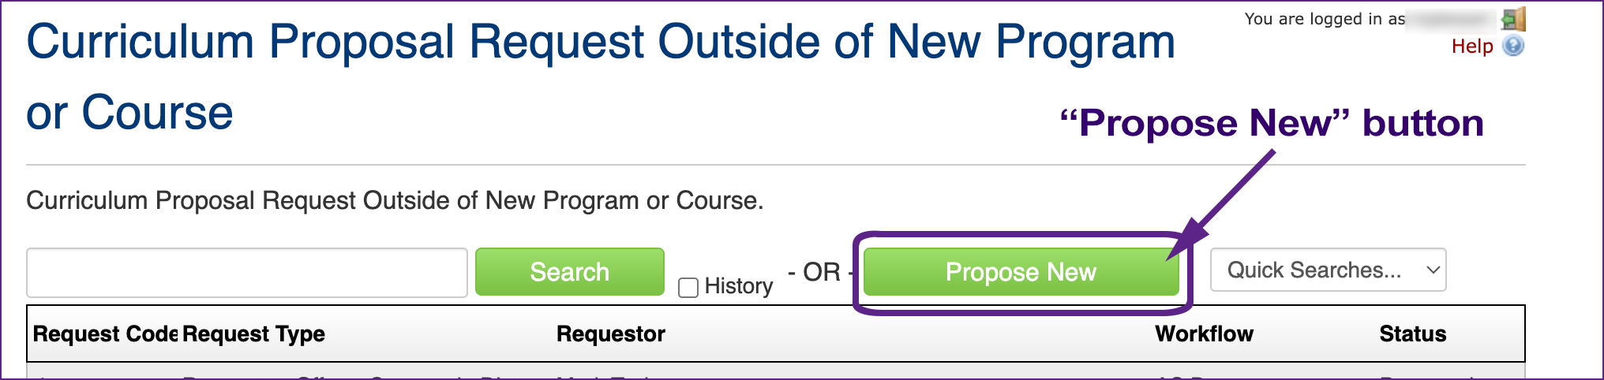Sort by the Request Type column header
The image size is (1604, 380).
click(254, 334)
